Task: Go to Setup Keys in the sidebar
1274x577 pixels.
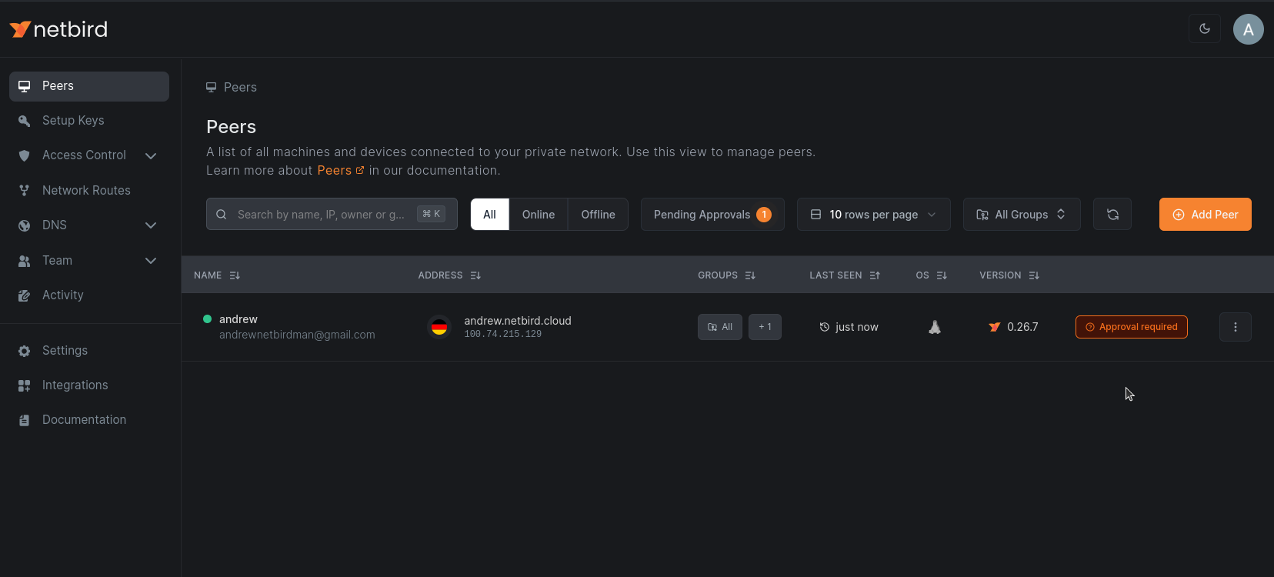Action: (x=73, y=121)
